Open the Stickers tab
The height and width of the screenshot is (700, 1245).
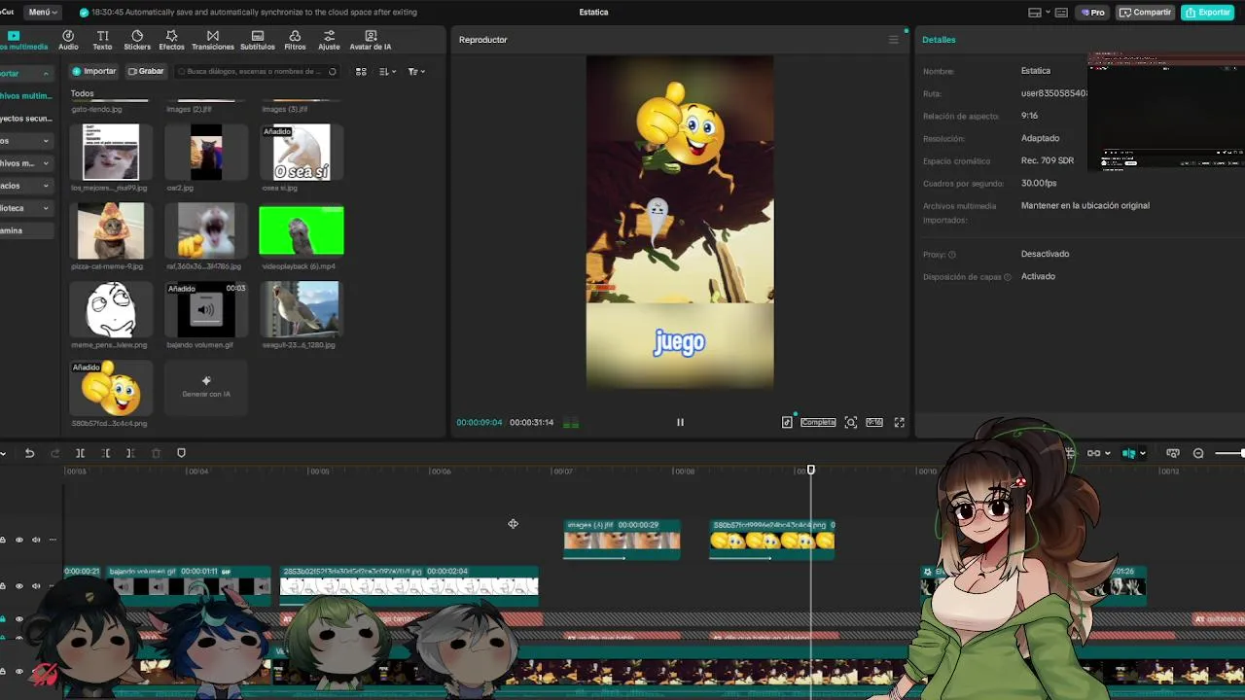pos(137,40)
